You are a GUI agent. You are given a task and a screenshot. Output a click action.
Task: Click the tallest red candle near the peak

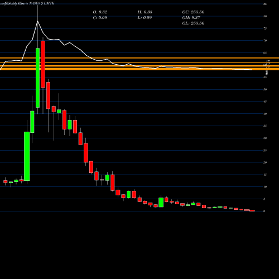(43, 64)
